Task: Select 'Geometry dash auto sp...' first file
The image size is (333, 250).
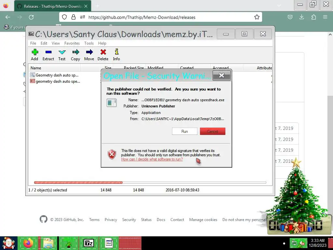Action: coord(54,75)
